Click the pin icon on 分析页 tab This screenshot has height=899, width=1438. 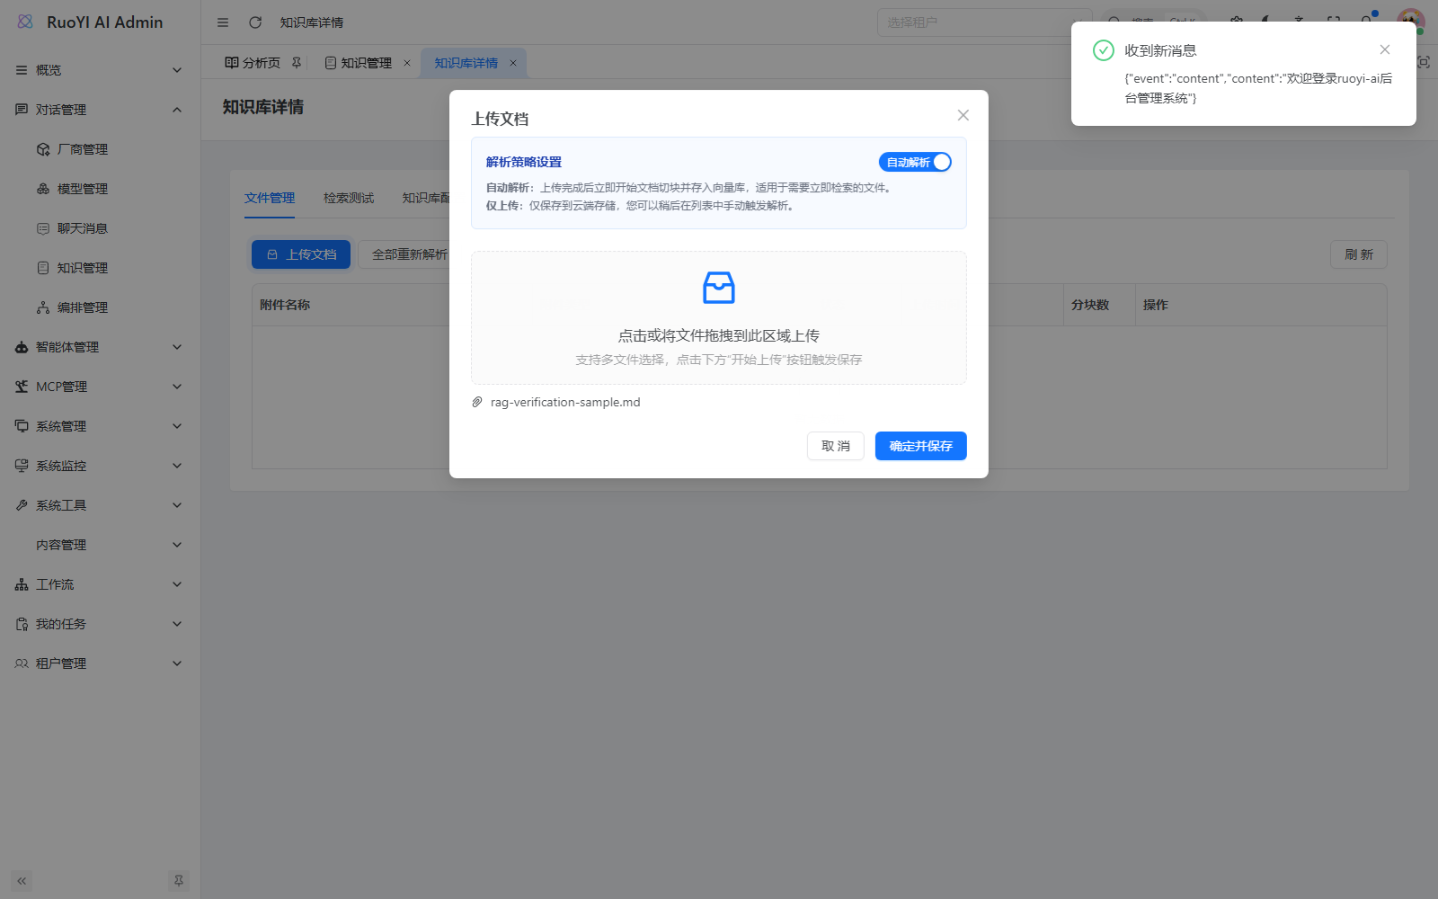(297, 62)
